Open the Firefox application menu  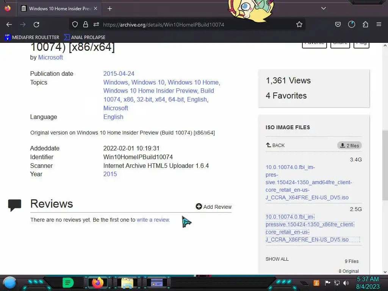point(379,24)
